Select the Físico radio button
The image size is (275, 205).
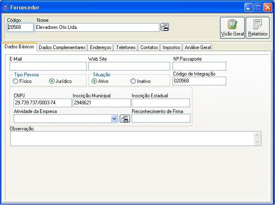(17, 81)
